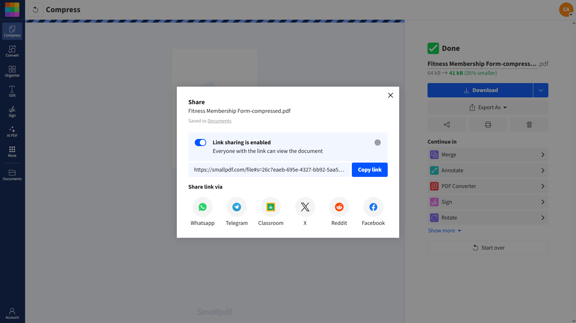The image size is (576, 323).
Task: Copy the sharing link
Action: pos(369,169)
